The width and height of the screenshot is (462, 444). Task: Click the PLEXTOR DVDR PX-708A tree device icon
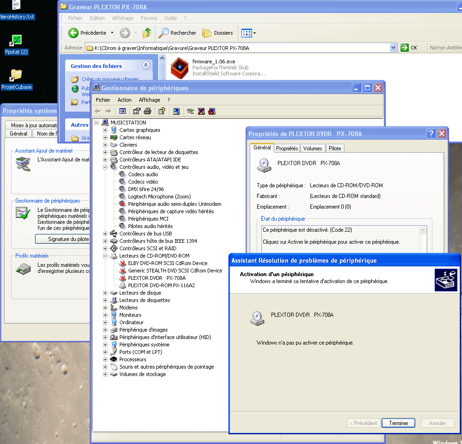click(122, 278)
